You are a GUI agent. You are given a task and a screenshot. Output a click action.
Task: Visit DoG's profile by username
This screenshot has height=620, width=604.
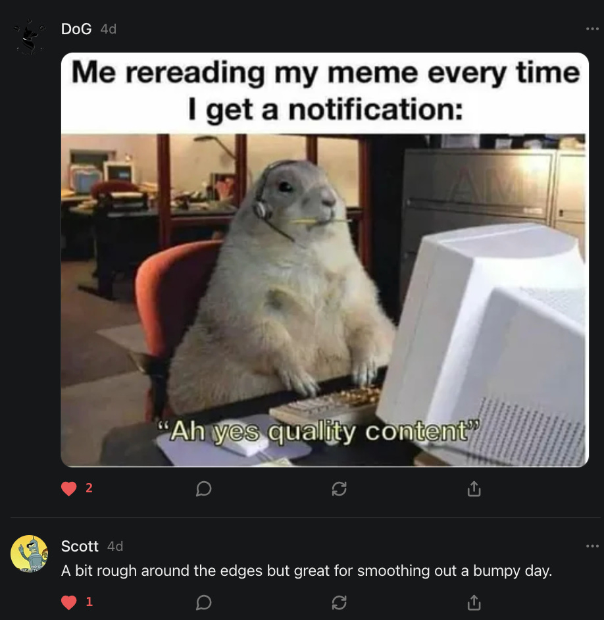coord(76,29)
